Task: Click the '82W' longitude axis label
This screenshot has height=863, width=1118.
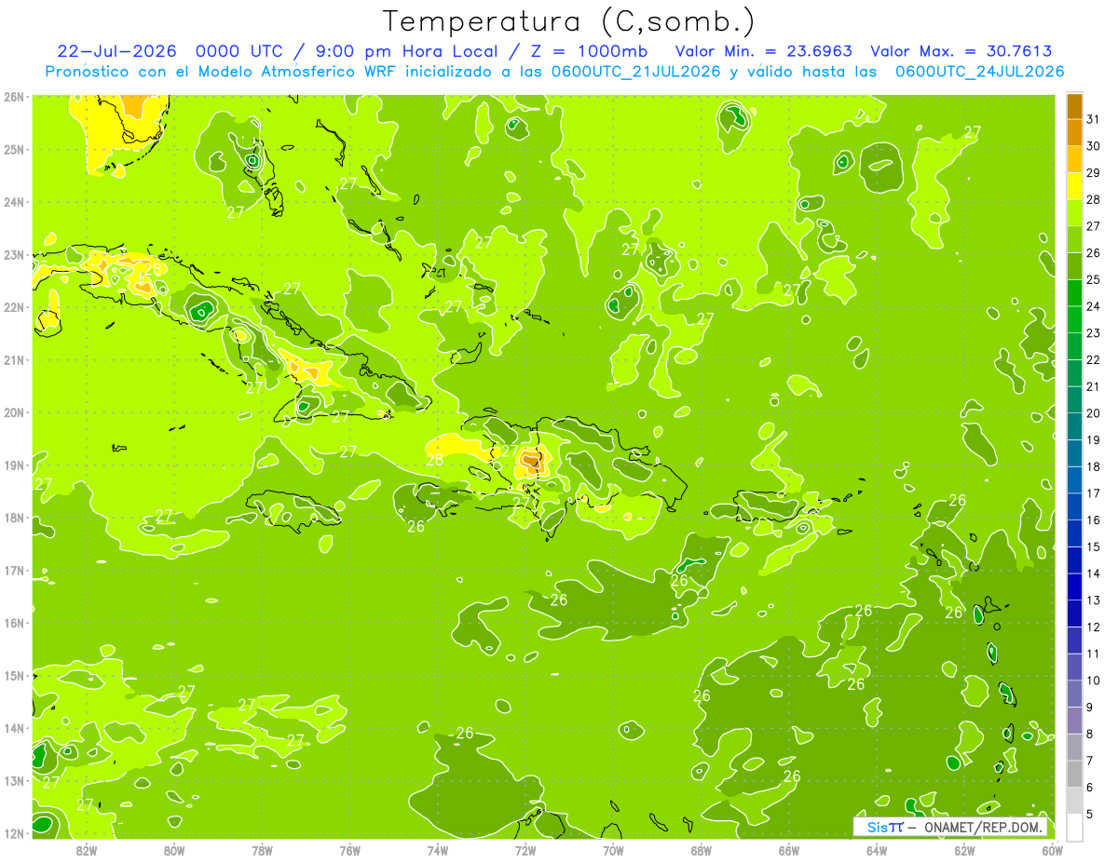Action: [x=86, y=850]
